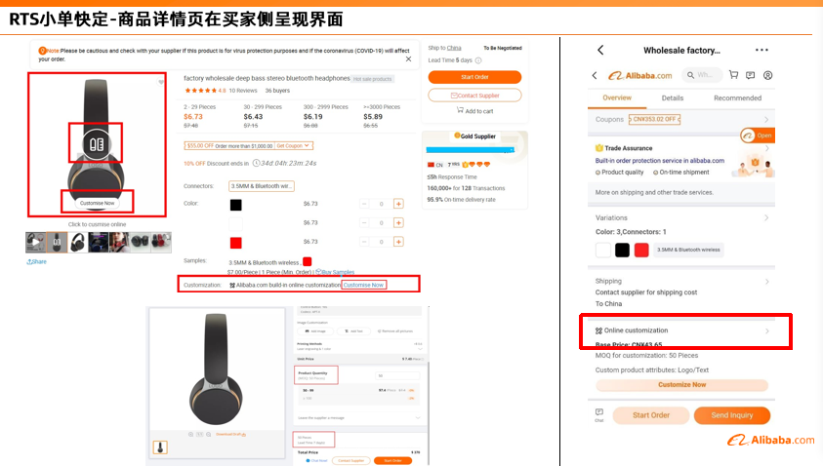Click the favorite heart icon on product image
This screenshot has height=466, width=823.
point(161,83)
